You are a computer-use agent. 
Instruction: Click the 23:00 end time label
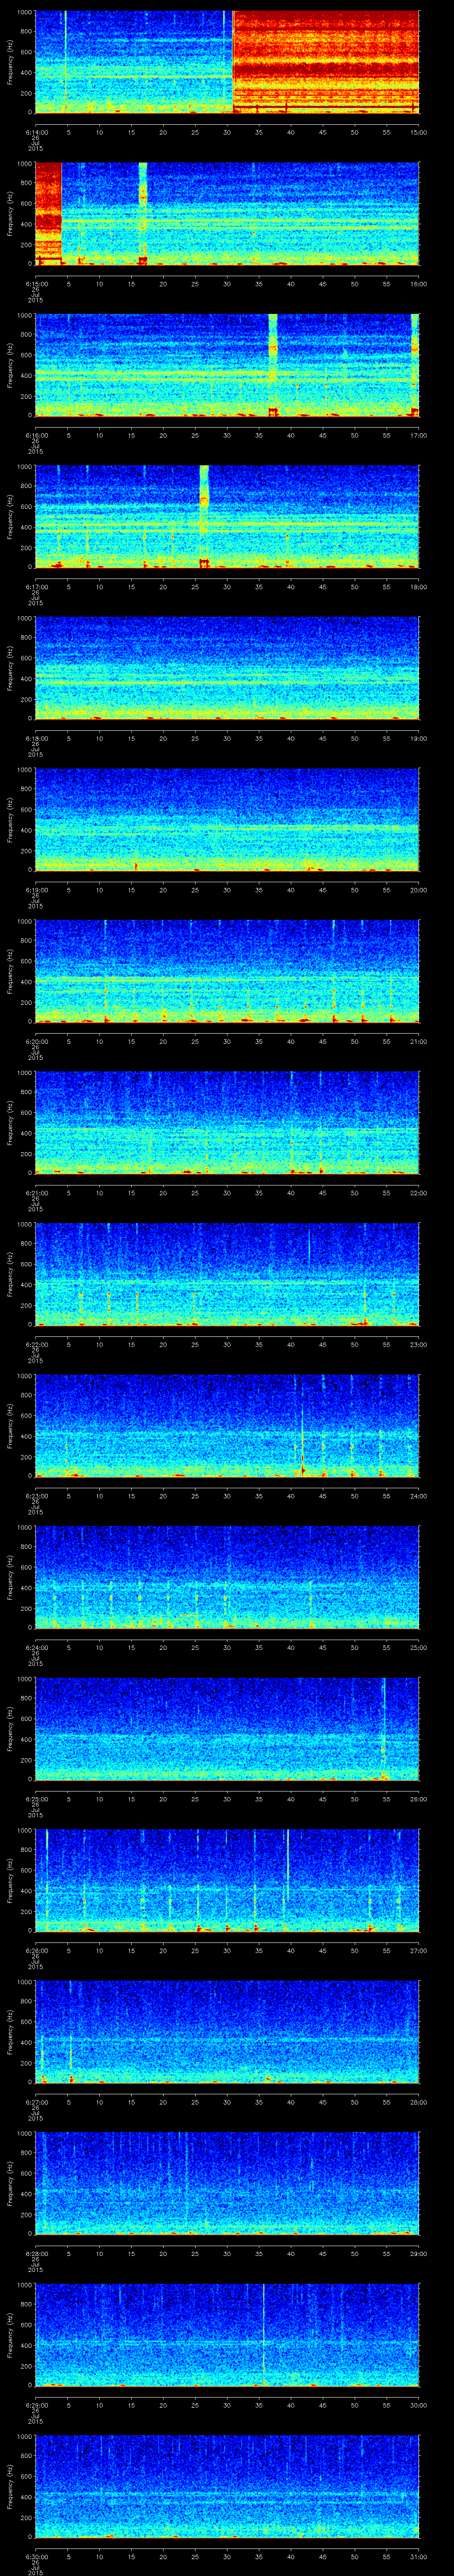click(x=419, y=1345)
